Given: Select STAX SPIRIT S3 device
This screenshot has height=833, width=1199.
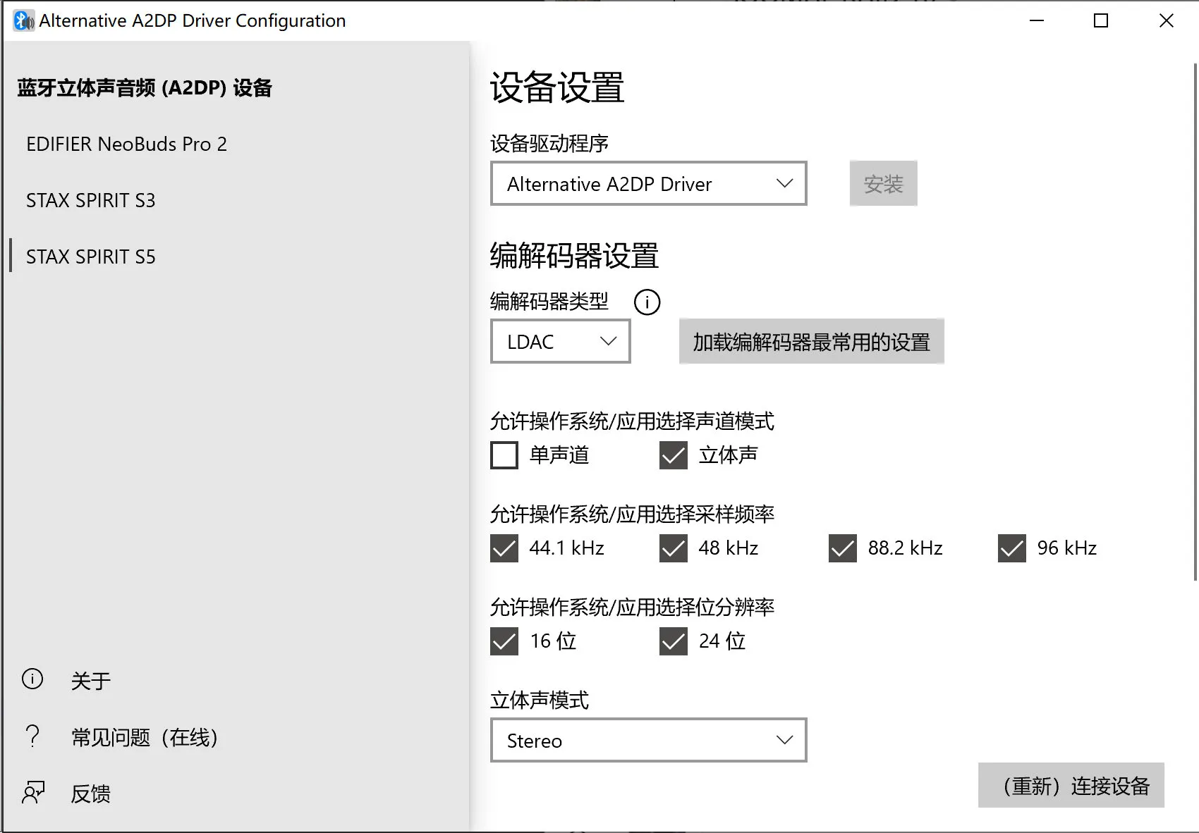Looking at the screenshot, I should pyautogui.click(x=236, y=200).
